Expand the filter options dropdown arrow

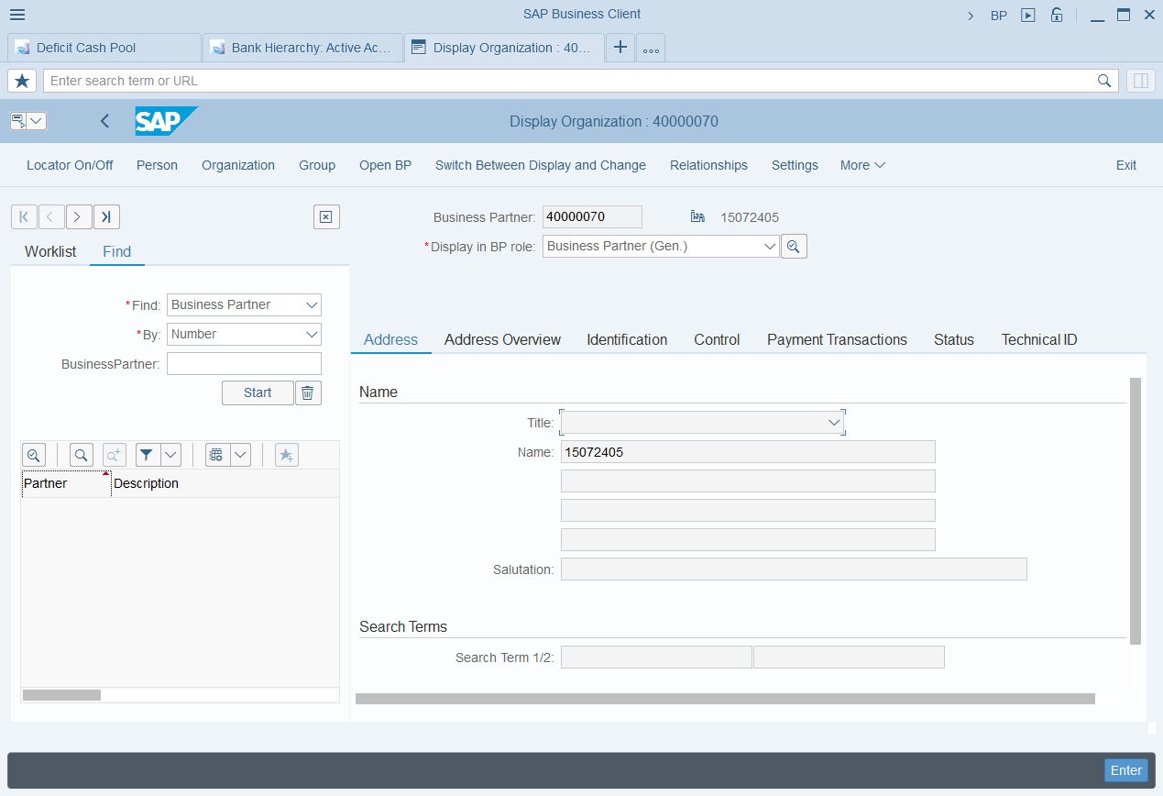pos(170,455)
